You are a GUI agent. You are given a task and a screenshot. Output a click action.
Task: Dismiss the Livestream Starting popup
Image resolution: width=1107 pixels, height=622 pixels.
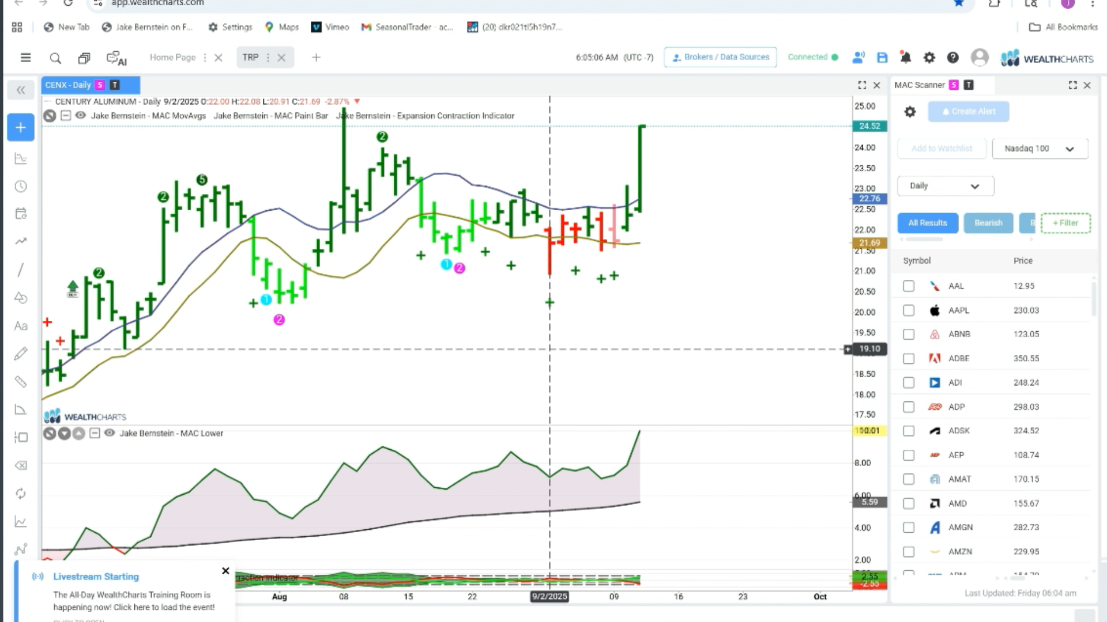[x=225, y=571]
